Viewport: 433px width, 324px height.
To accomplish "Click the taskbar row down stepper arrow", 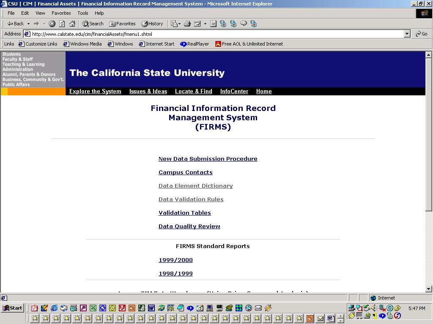I will 341,321.
